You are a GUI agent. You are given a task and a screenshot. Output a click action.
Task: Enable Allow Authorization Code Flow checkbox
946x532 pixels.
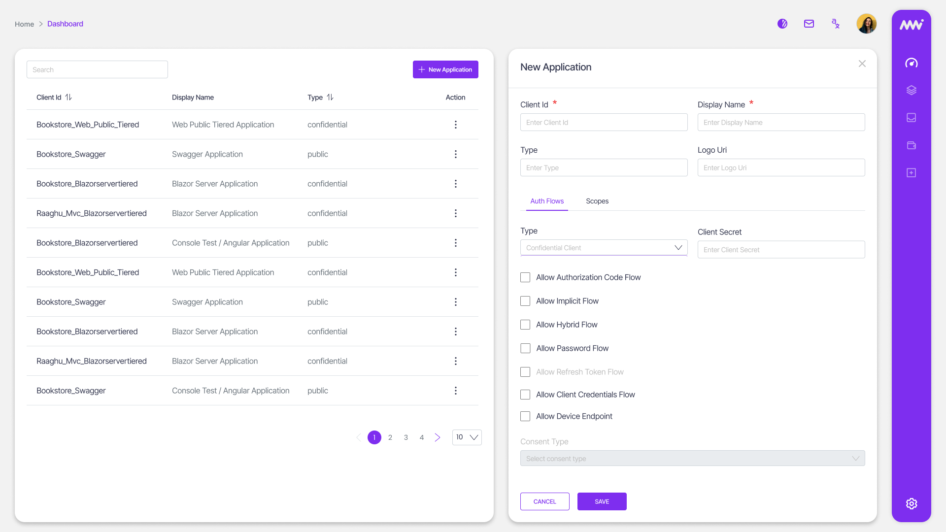coord(525,277)
